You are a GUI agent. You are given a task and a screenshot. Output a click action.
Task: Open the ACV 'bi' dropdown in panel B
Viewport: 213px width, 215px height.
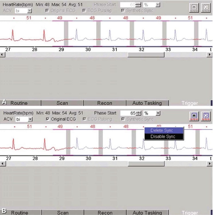click(x=29, y=119)
